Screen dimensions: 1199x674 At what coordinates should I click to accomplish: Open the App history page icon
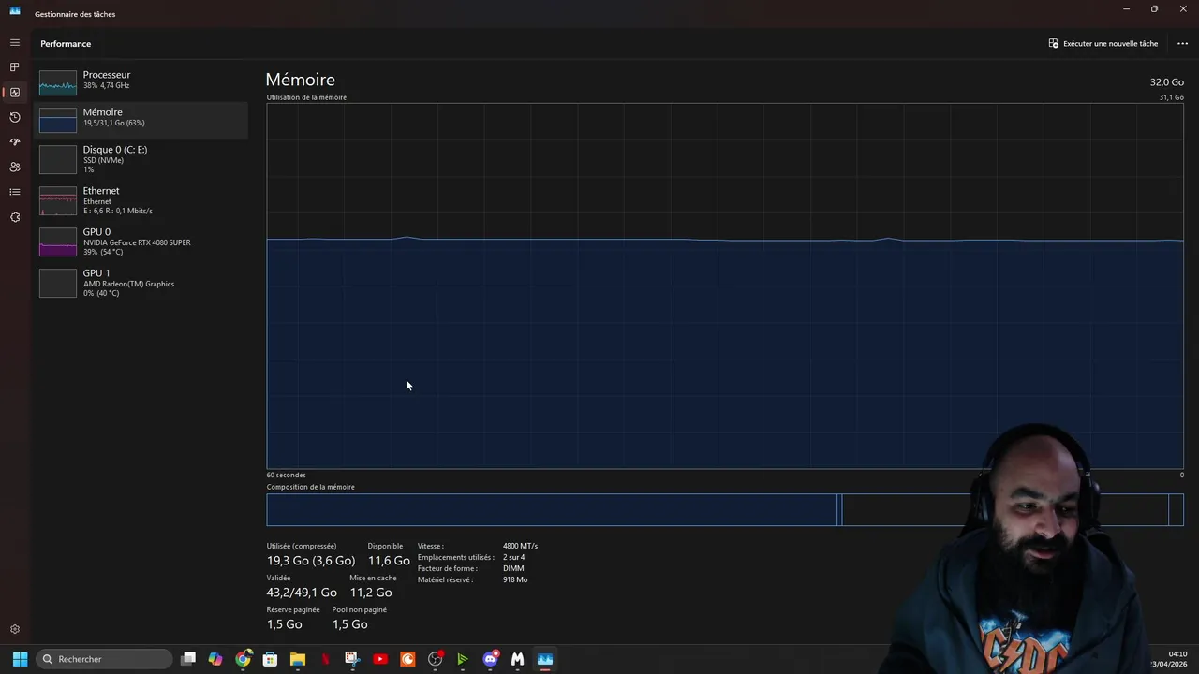(x=14, y=117)
